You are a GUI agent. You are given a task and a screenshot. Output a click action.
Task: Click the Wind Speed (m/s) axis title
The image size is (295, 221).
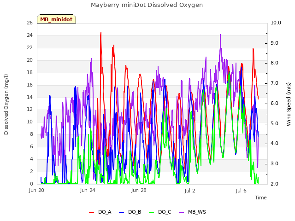point(289,104)
